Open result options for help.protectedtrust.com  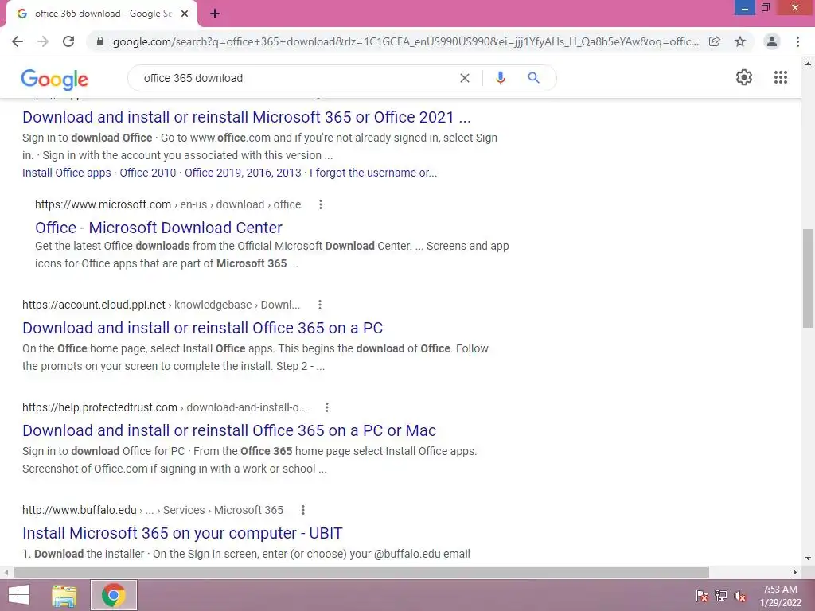coord(327,407)
